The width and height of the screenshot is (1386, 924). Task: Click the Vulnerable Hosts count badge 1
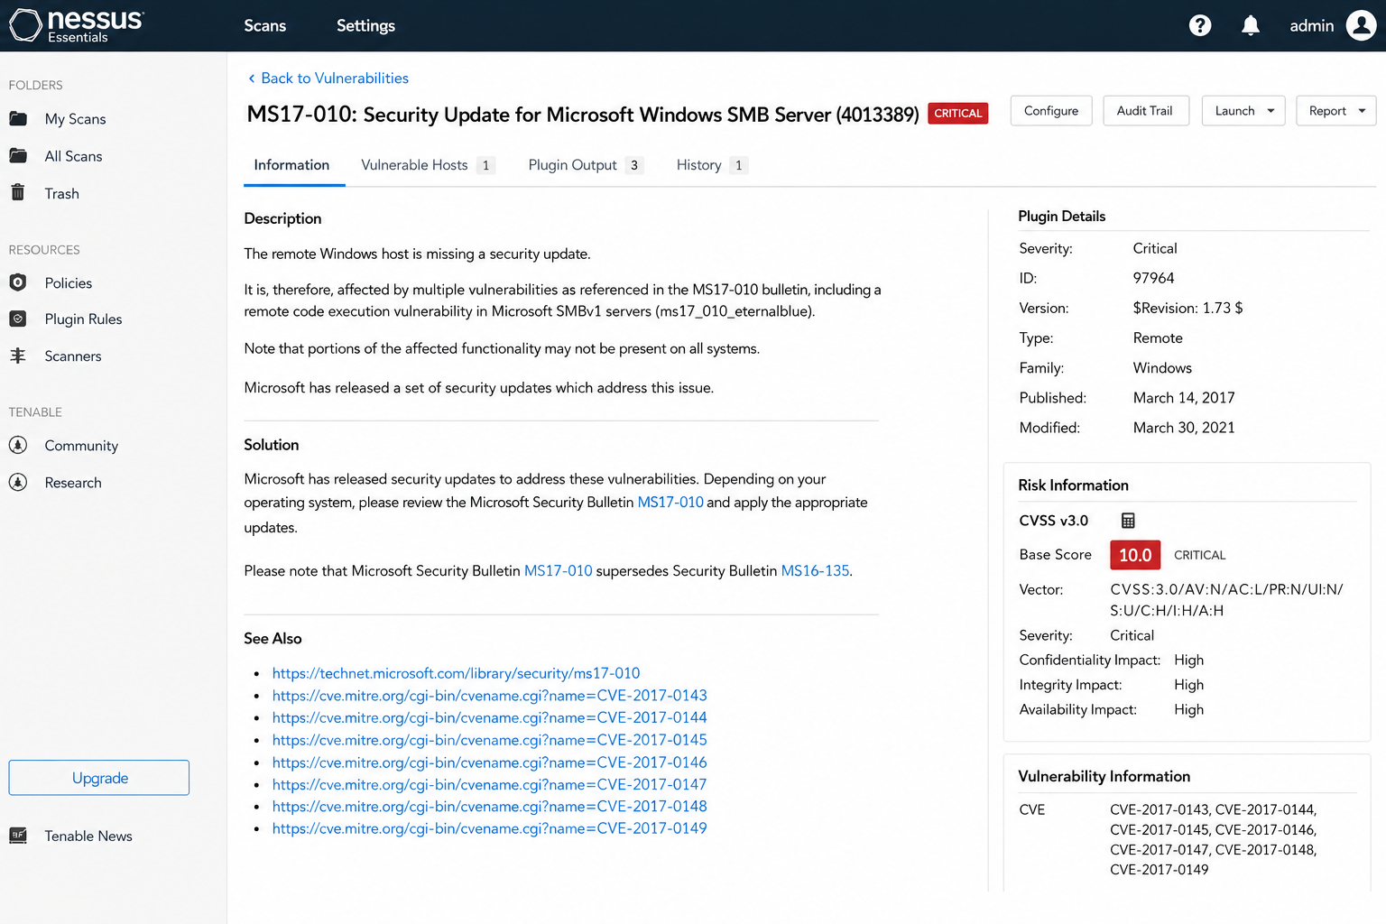pos(485,165)
